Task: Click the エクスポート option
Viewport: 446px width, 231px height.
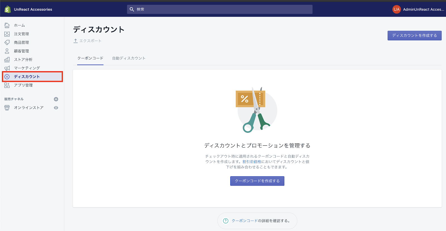Action: [x=88, y=41]
